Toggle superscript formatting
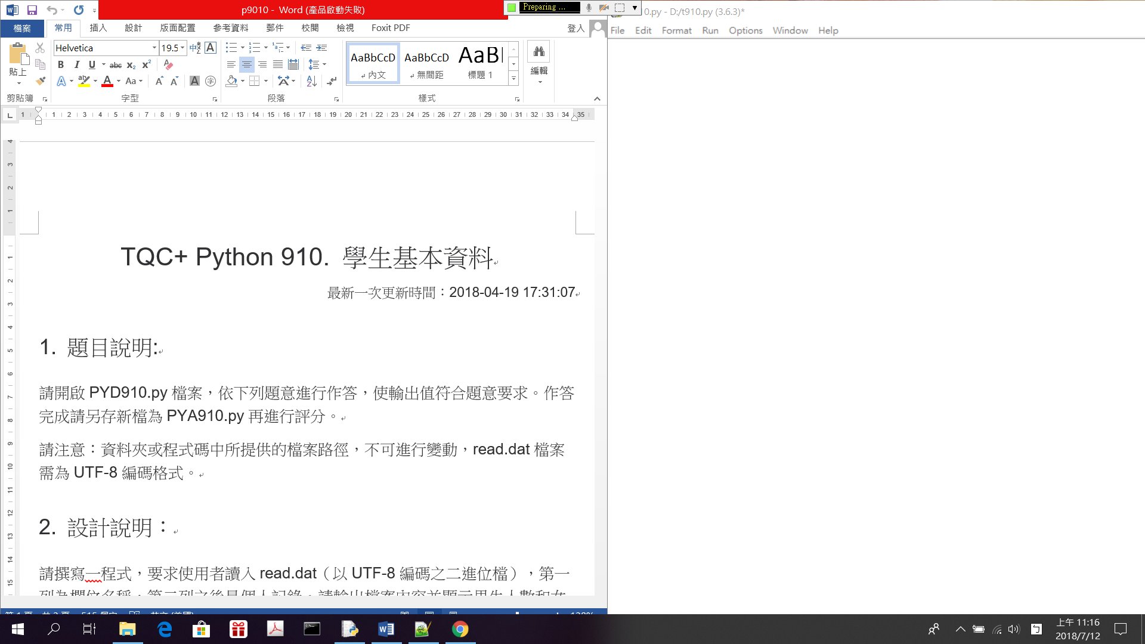 pyautogui.click(x=146, y=64)
